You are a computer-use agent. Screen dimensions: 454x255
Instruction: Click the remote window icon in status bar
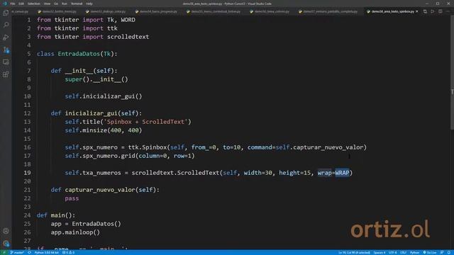[x=4, y=252]
